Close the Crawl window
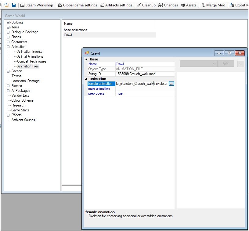 coord(240,53)
